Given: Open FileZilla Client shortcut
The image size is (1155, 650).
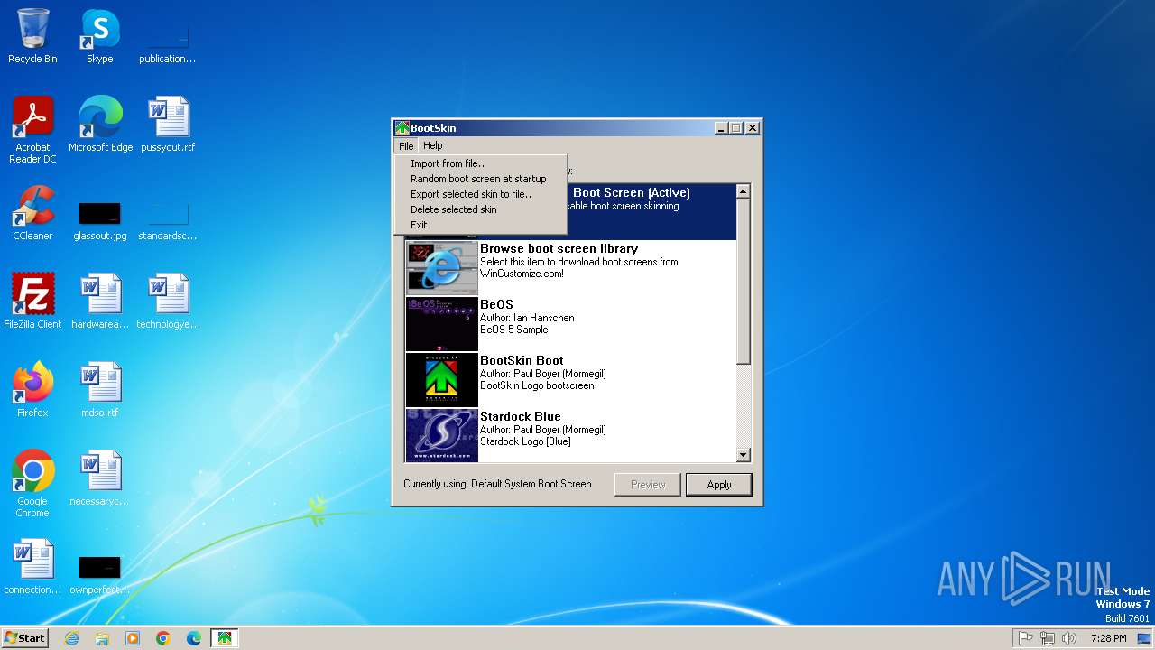Looking at the screenshot, I should point(32,302).
